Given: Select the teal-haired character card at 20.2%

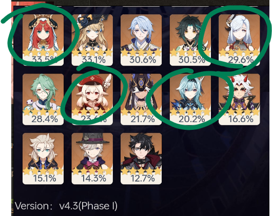Looking at the screenshot, I should (x=190, y=99).
